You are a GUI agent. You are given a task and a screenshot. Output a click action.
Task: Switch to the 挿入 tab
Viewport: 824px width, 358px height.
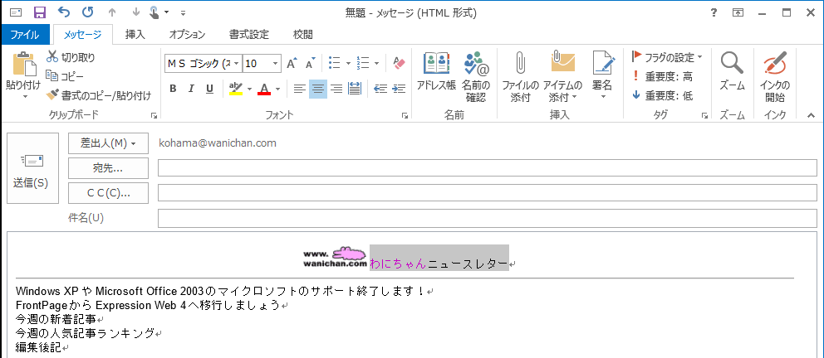coord(135,35)
